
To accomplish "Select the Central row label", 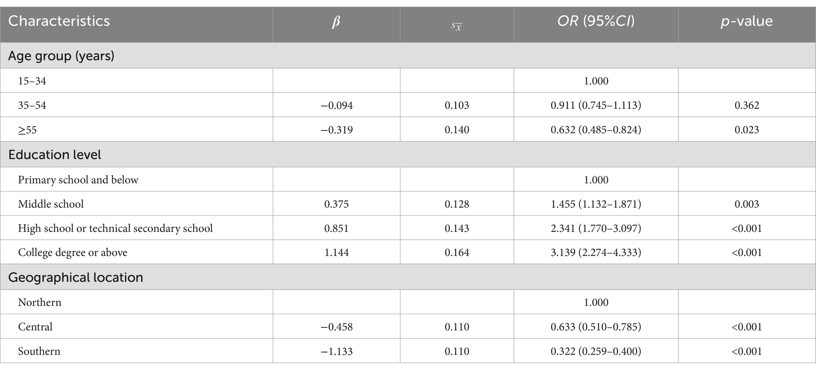I will click(x=35, y=327).
